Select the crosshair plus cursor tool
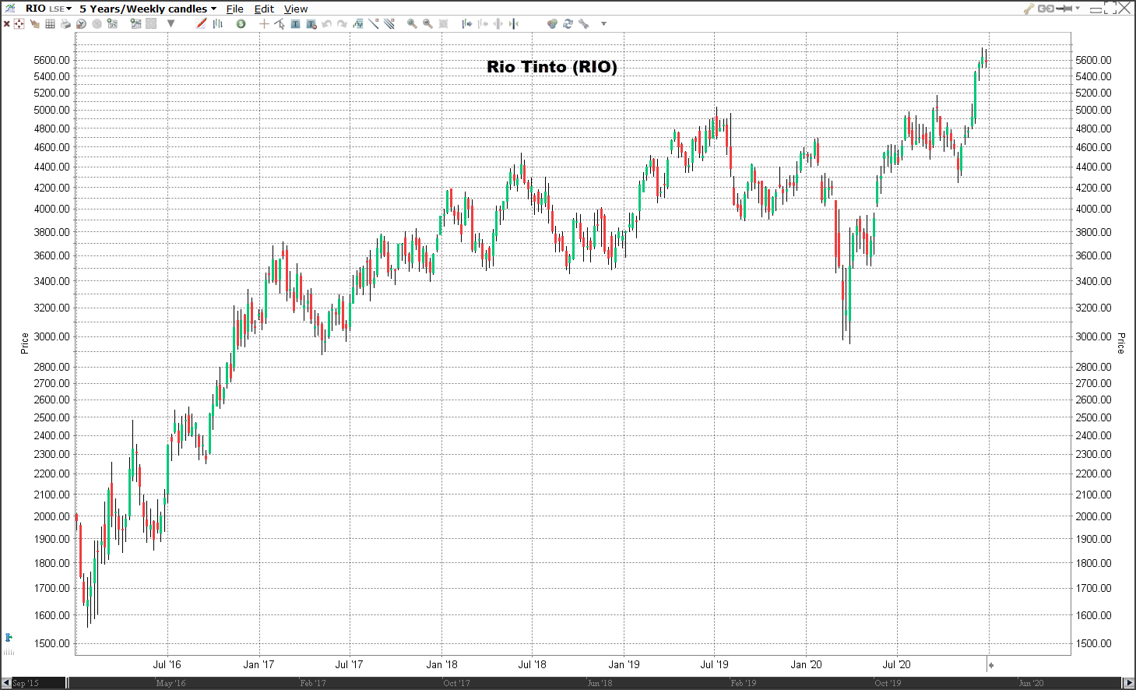The width and height of the screenshot is (1136, 690). [264, 24]
